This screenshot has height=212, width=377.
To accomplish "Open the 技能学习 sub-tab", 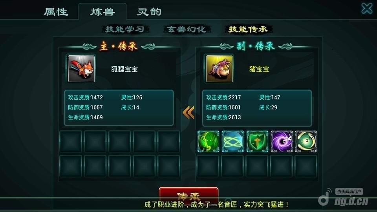I will click(125, 29).
